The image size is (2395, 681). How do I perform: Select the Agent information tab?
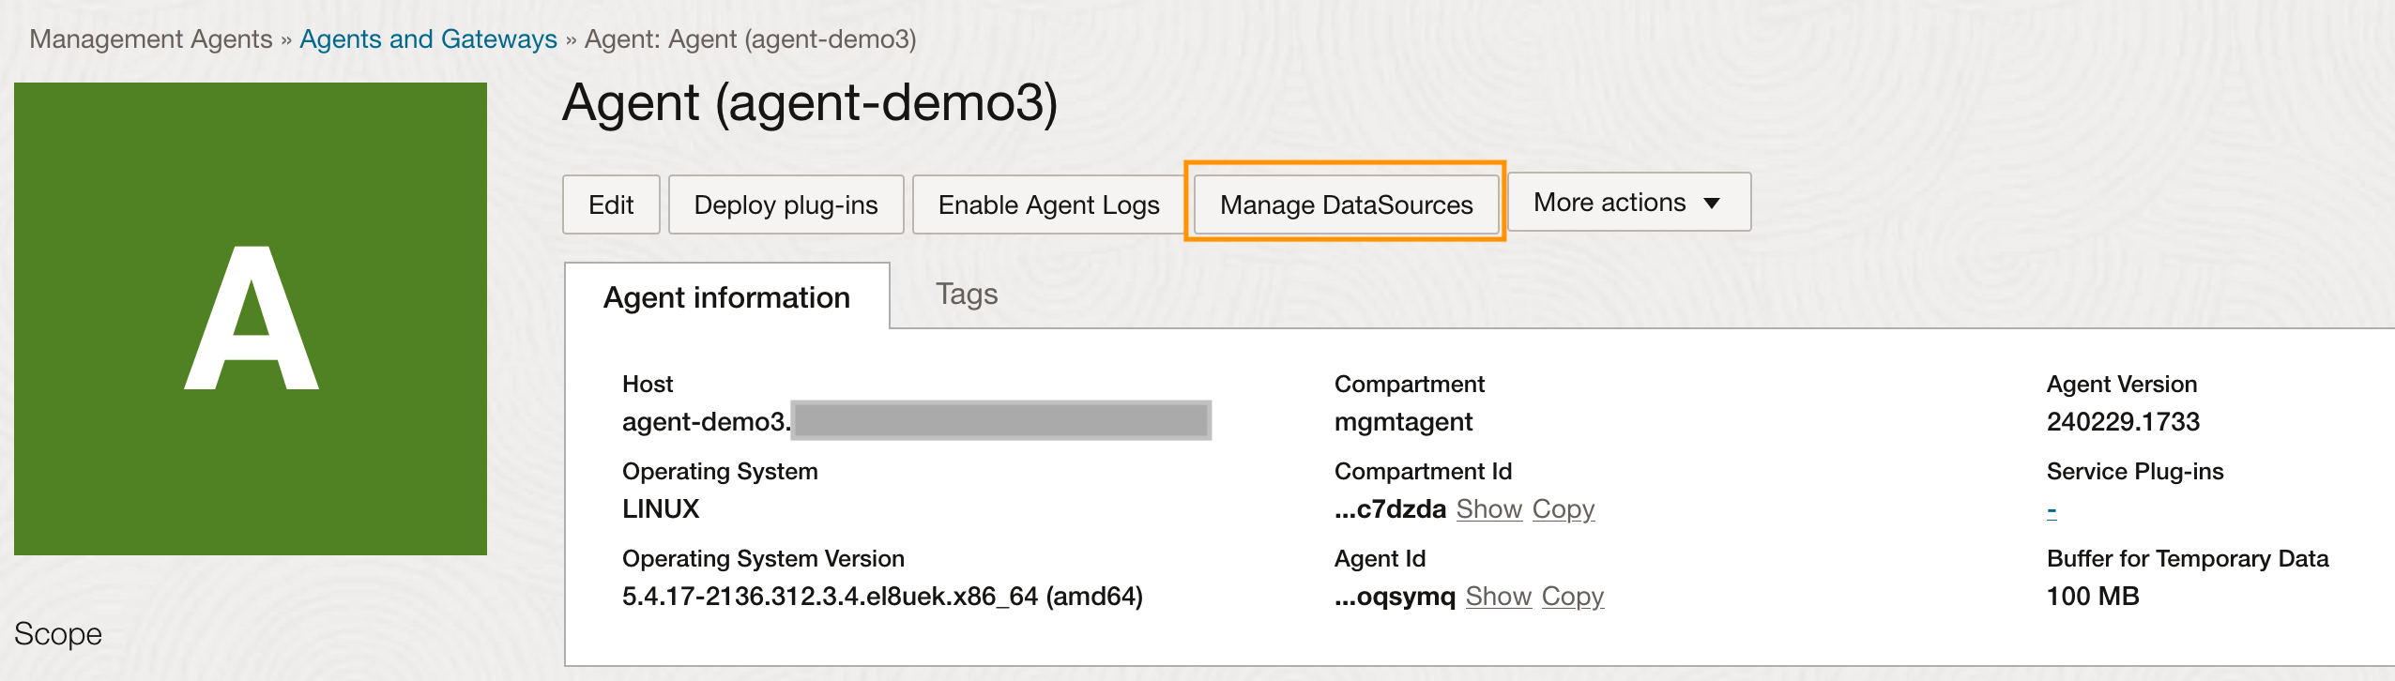[x=726, y=297]
